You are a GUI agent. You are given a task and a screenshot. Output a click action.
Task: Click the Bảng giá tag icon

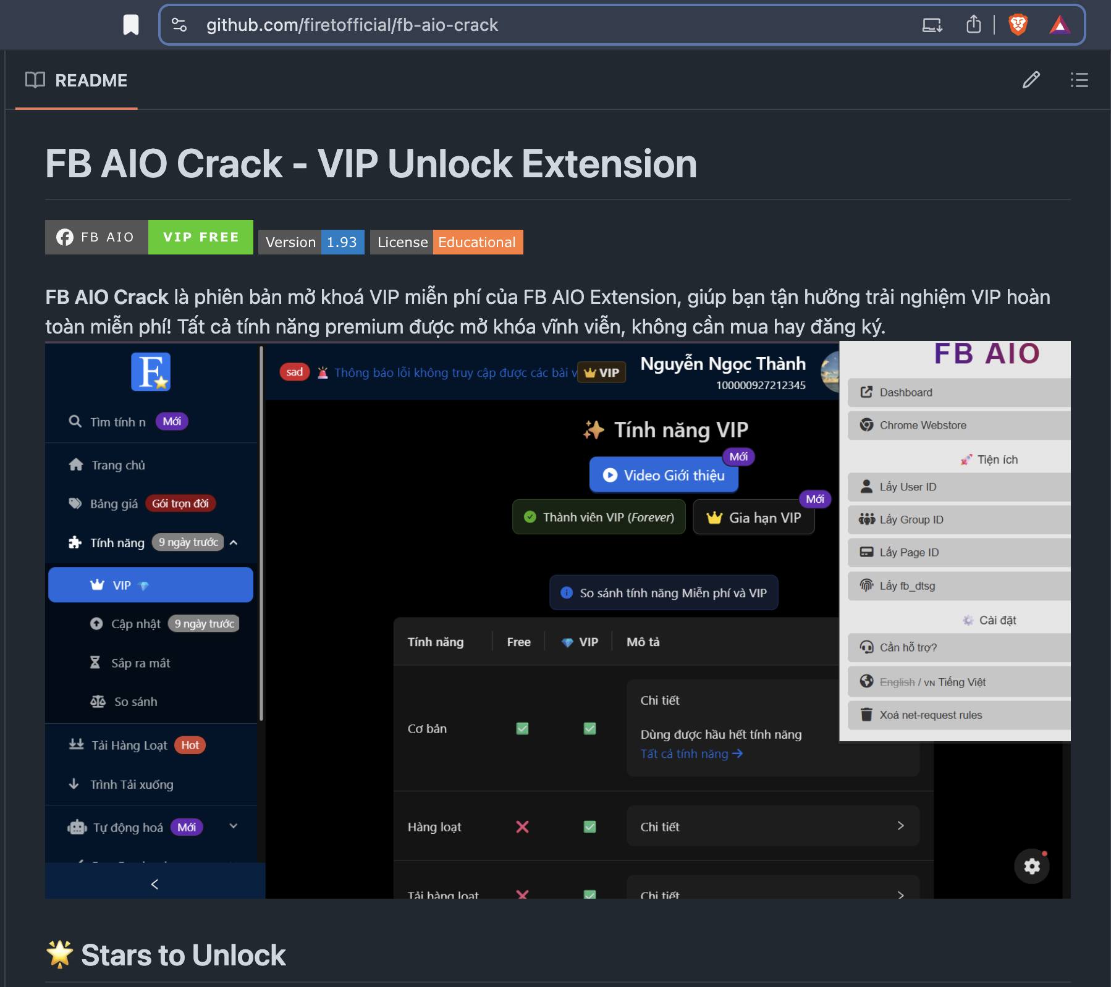coord(75,503)
